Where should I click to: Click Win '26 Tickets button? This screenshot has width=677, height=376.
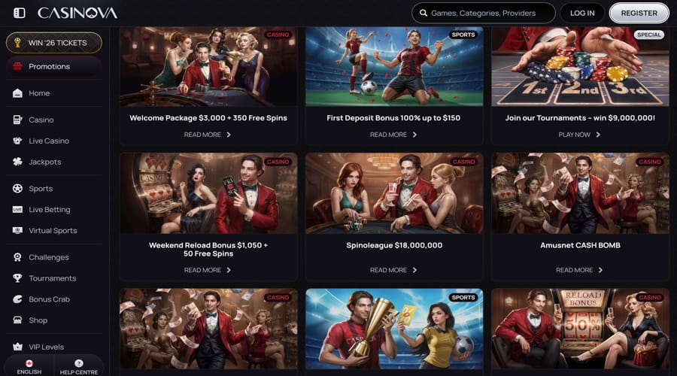click(x=54, y=43)
